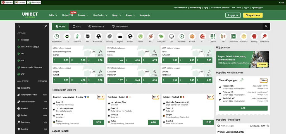Click the Till oddsen banner button
The height and width of the screenshot is (134, 286).
262,65
